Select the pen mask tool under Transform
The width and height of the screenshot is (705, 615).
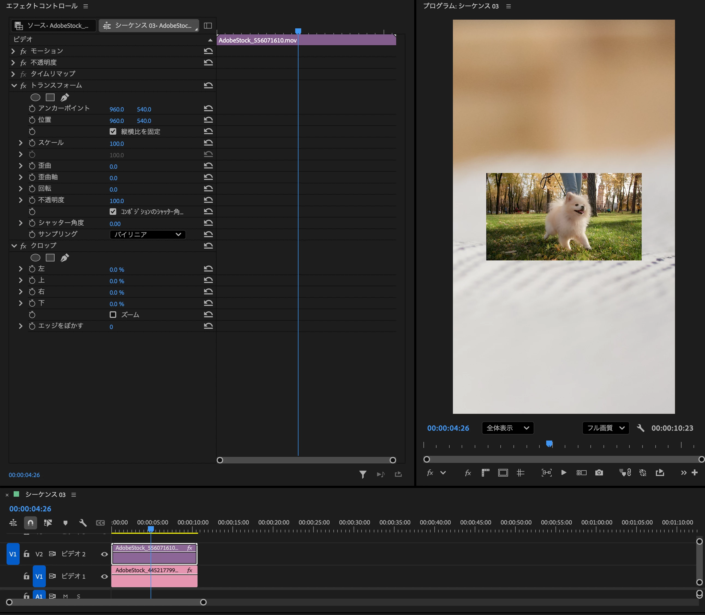65,98
